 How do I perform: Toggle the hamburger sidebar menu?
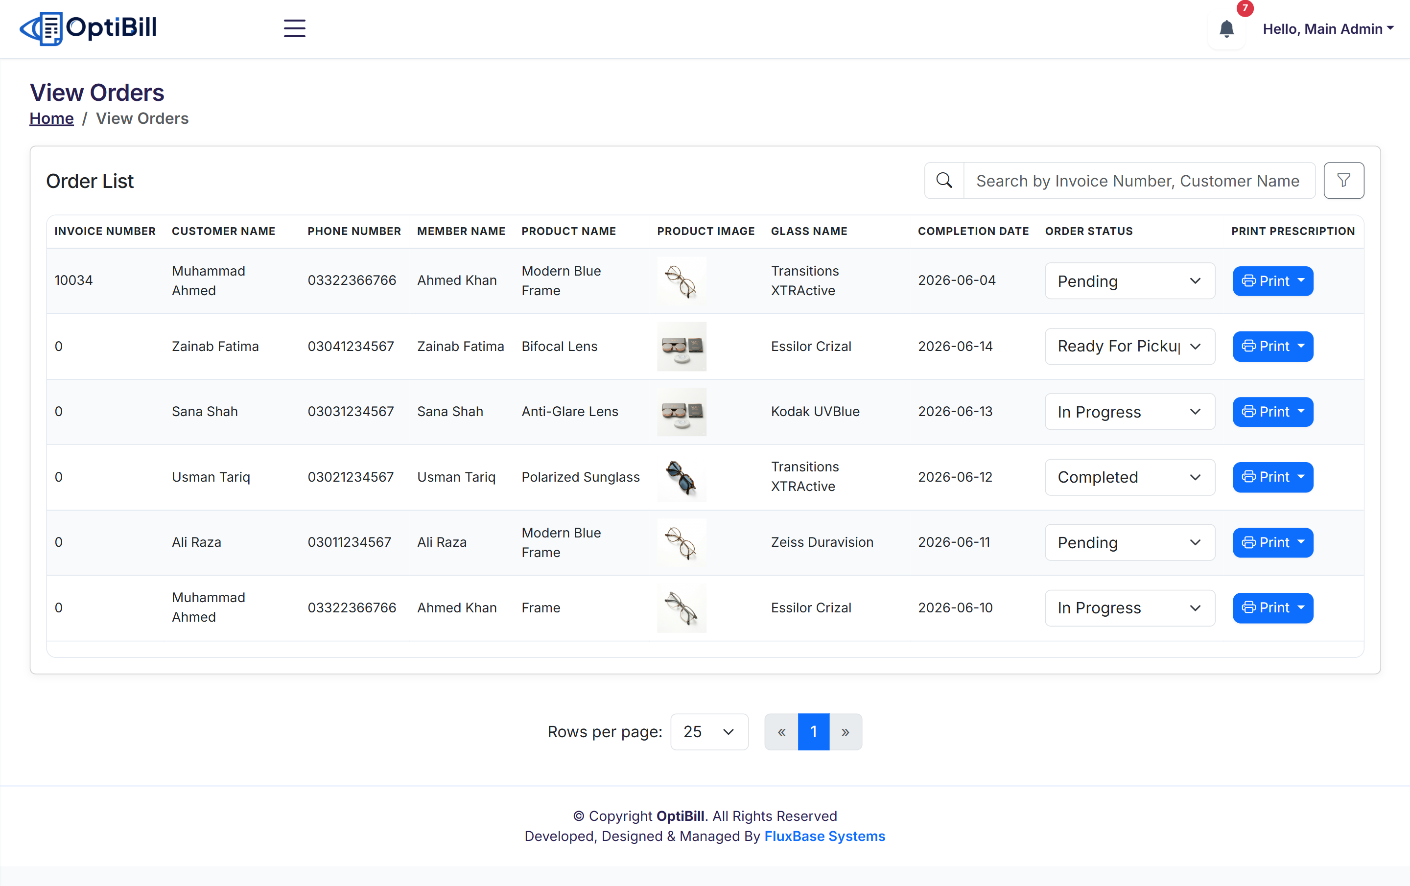tap(295, 28)
